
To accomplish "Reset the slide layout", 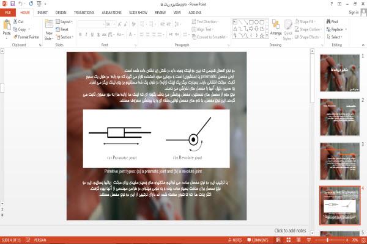I will click(62, 29).
